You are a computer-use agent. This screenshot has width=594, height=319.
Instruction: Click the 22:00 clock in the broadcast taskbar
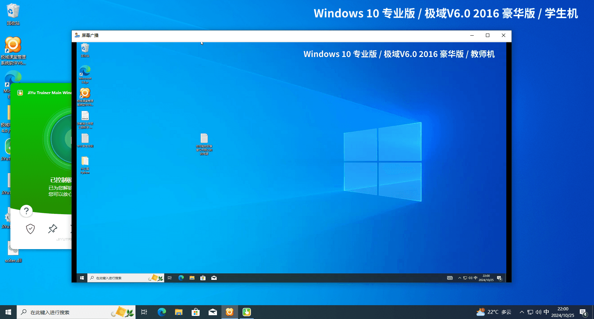pos(486,278)
